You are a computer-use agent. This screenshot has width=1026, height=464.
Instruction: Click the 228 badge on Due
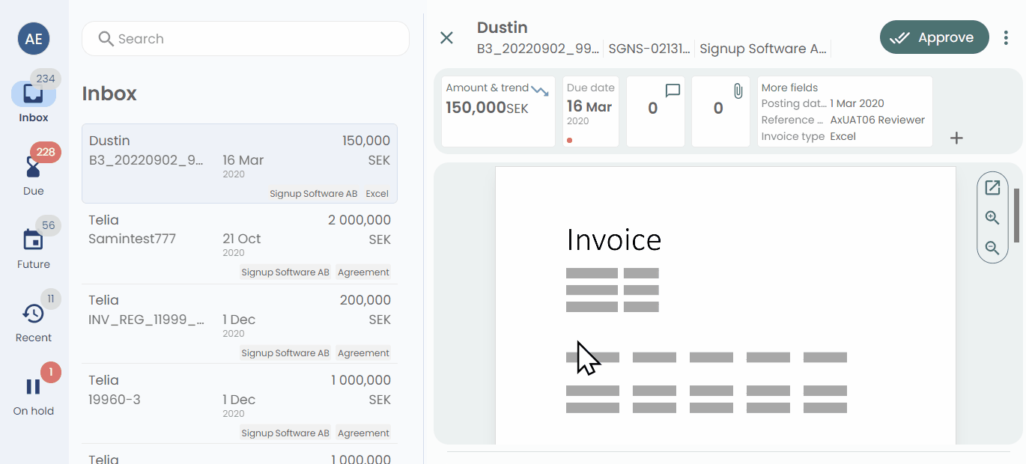coord(46,152)
